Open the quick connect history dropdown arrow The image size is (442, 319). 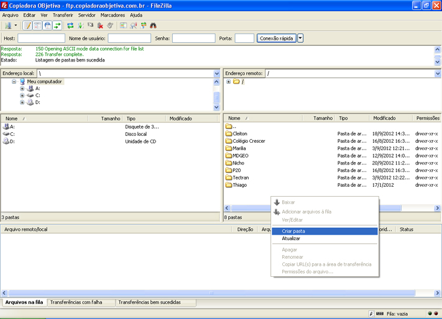301,38
